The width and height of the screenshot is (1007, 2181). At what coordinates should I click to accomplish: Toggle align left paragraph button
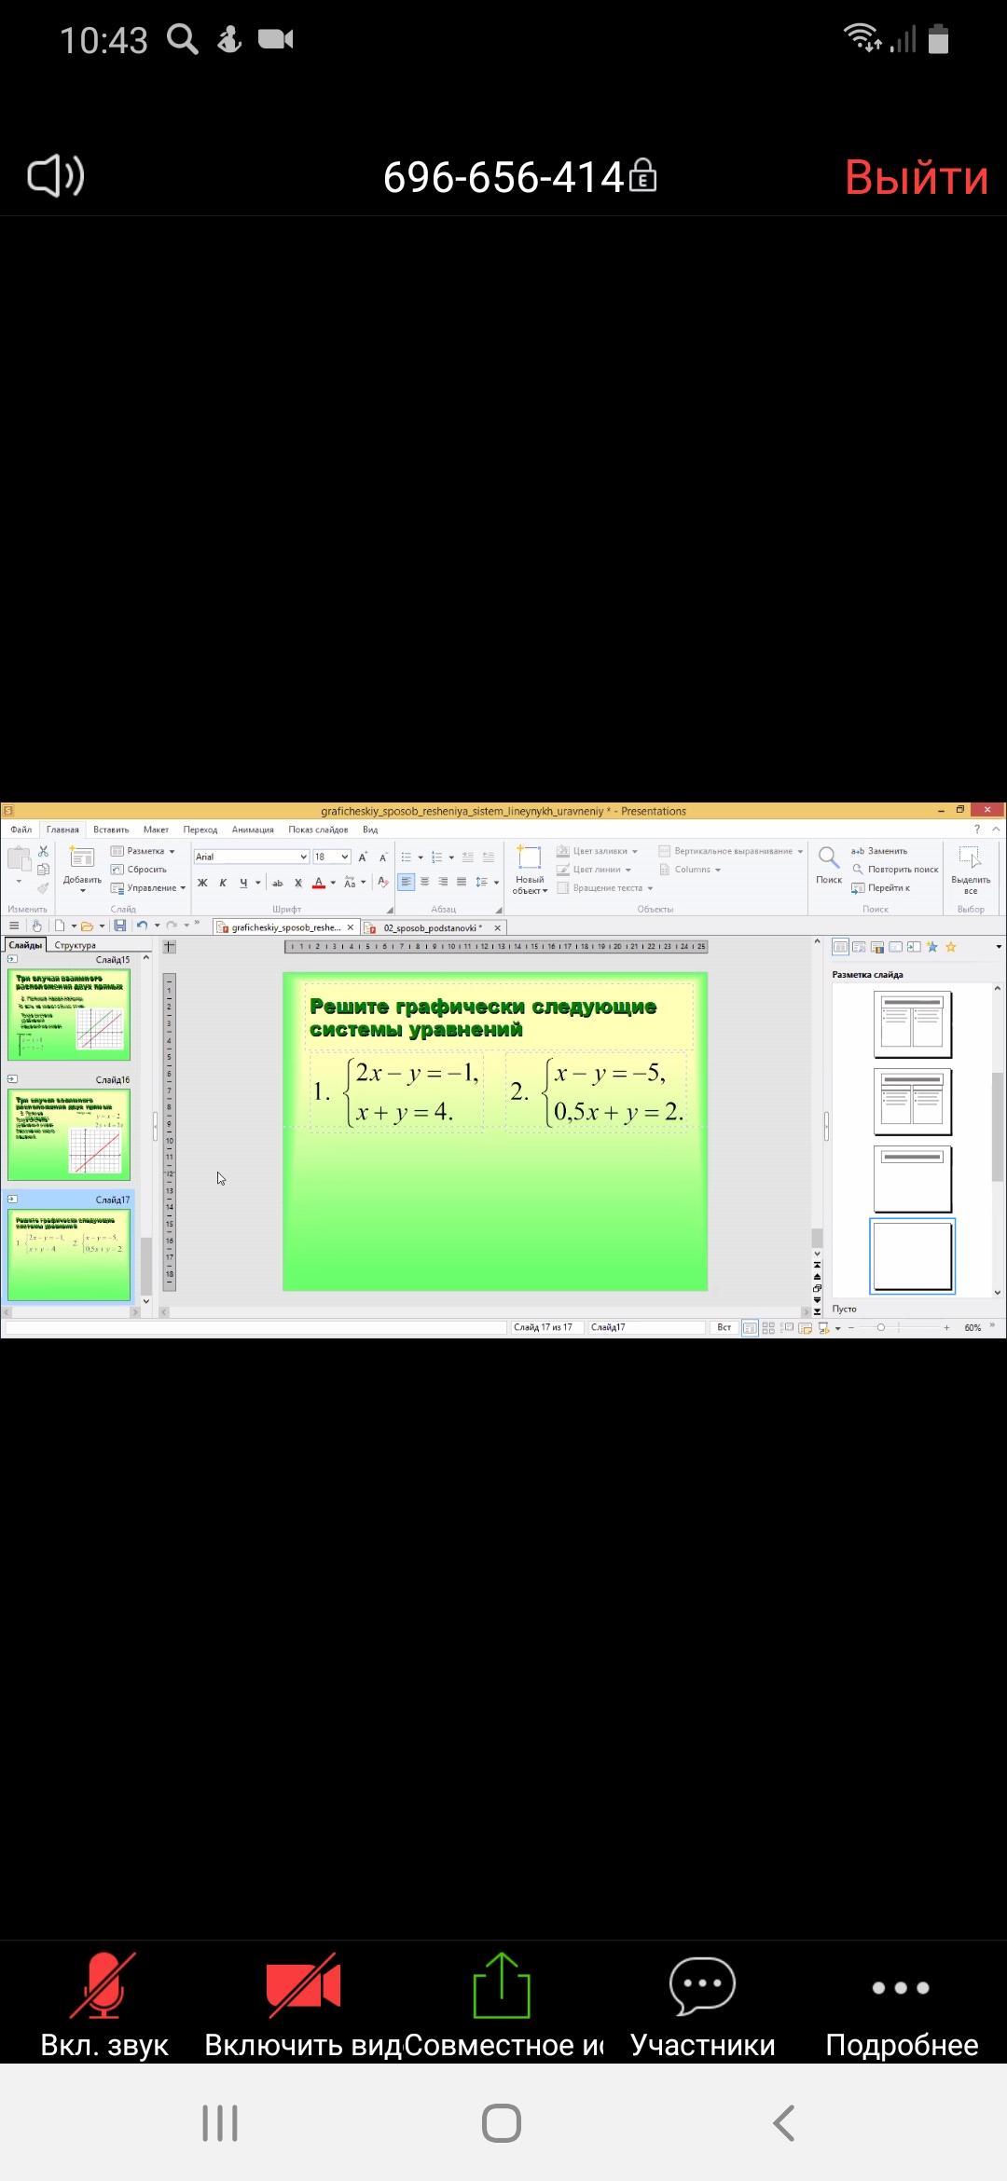(406, 882)
